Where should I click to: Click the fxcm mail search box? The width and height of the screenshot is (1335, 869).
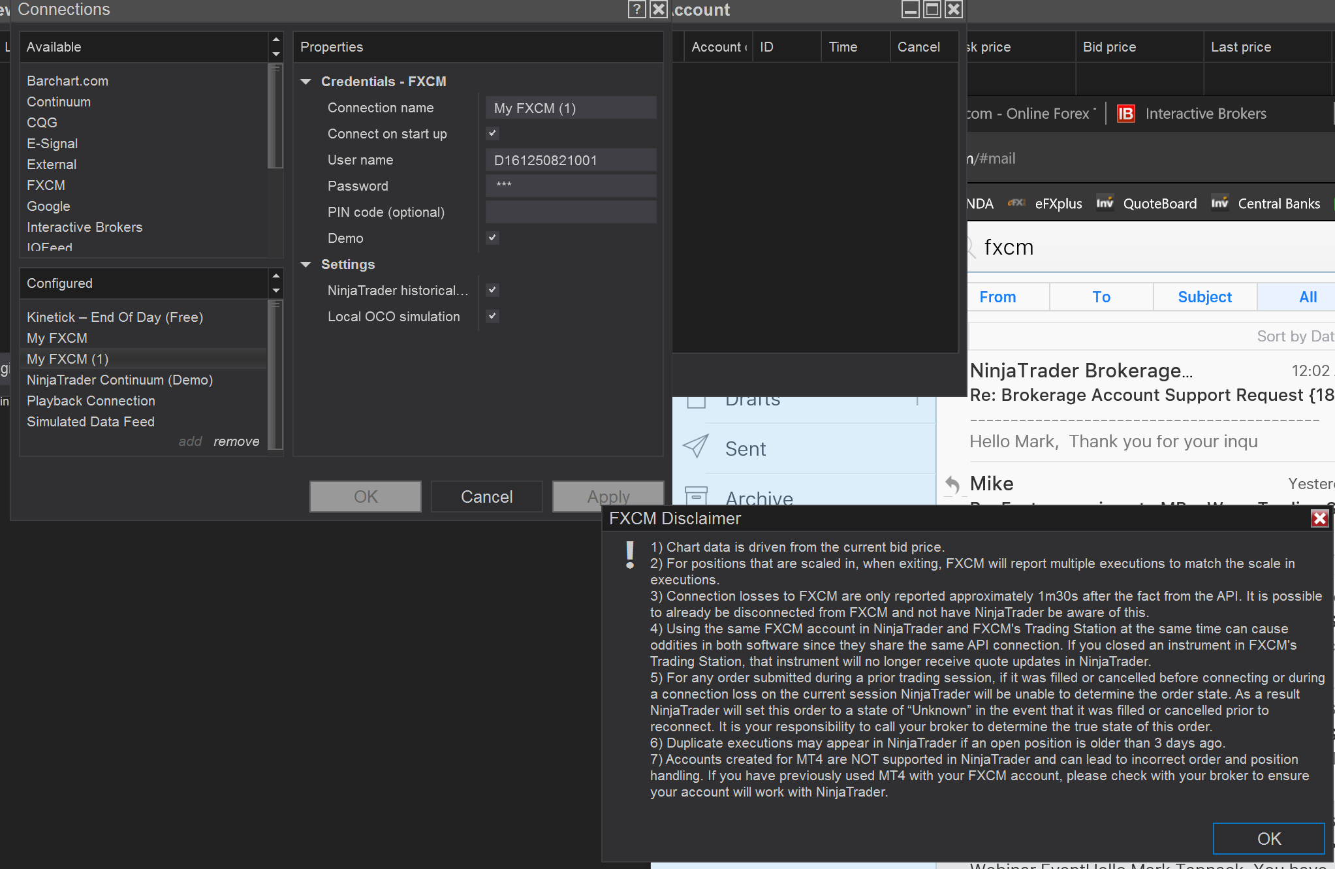tap(1152, 247)
